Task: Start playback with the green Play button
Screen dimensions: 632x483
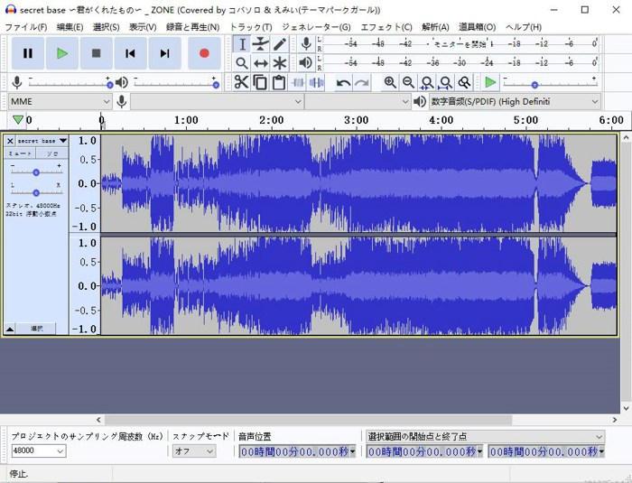Action: 62,53
